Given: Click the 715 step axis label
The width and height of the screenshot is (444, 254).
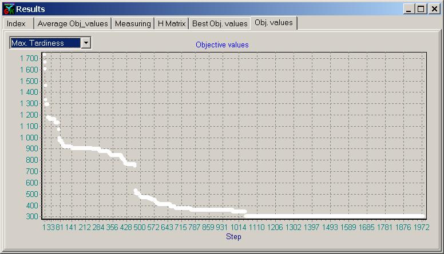Looking at the screenshot, I should tap(181, 227).
